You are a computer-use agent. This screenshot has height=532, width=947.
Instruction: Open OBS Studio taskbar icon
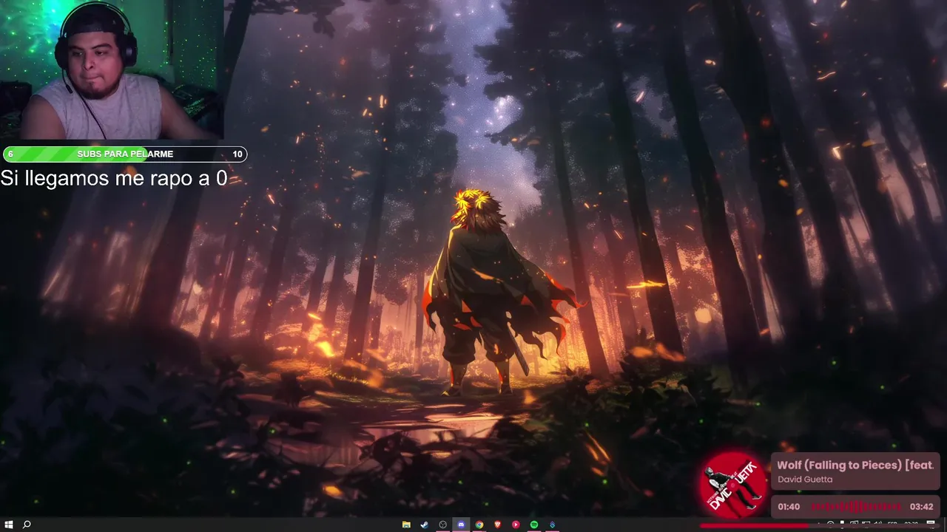(442, 525)
